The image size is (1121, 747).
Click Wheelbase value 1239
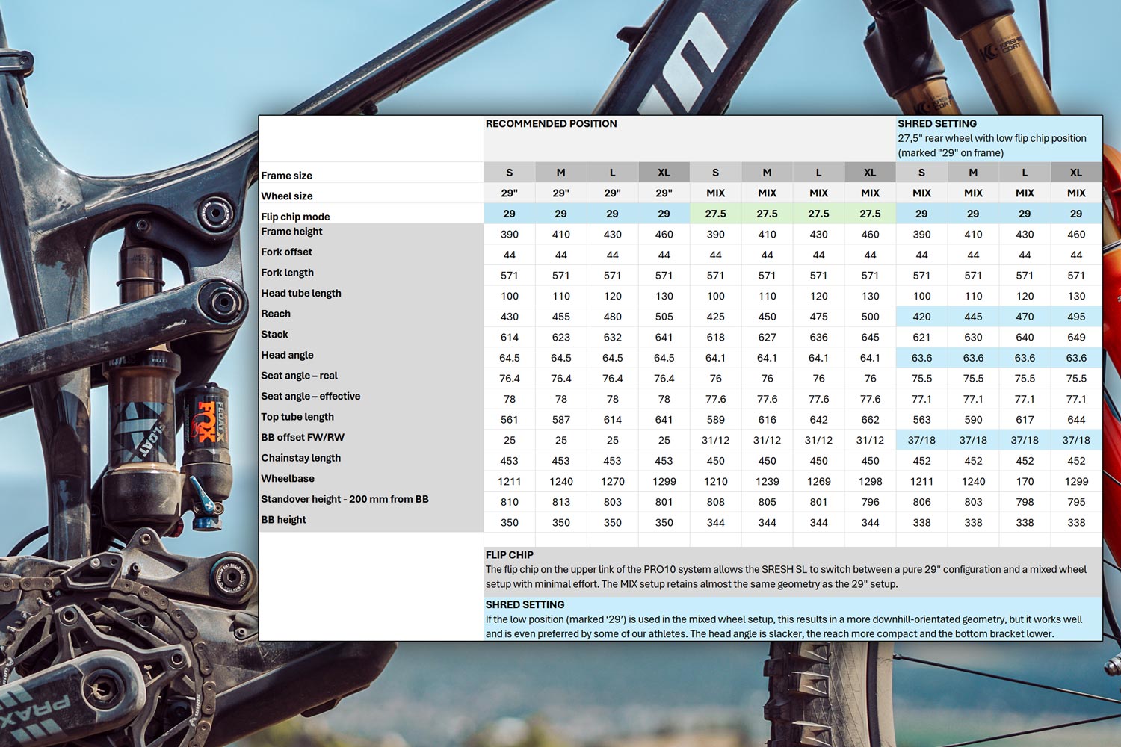(768, 482)
